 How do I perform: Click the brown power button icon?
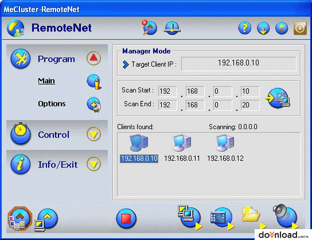click(x=300, y=28)
